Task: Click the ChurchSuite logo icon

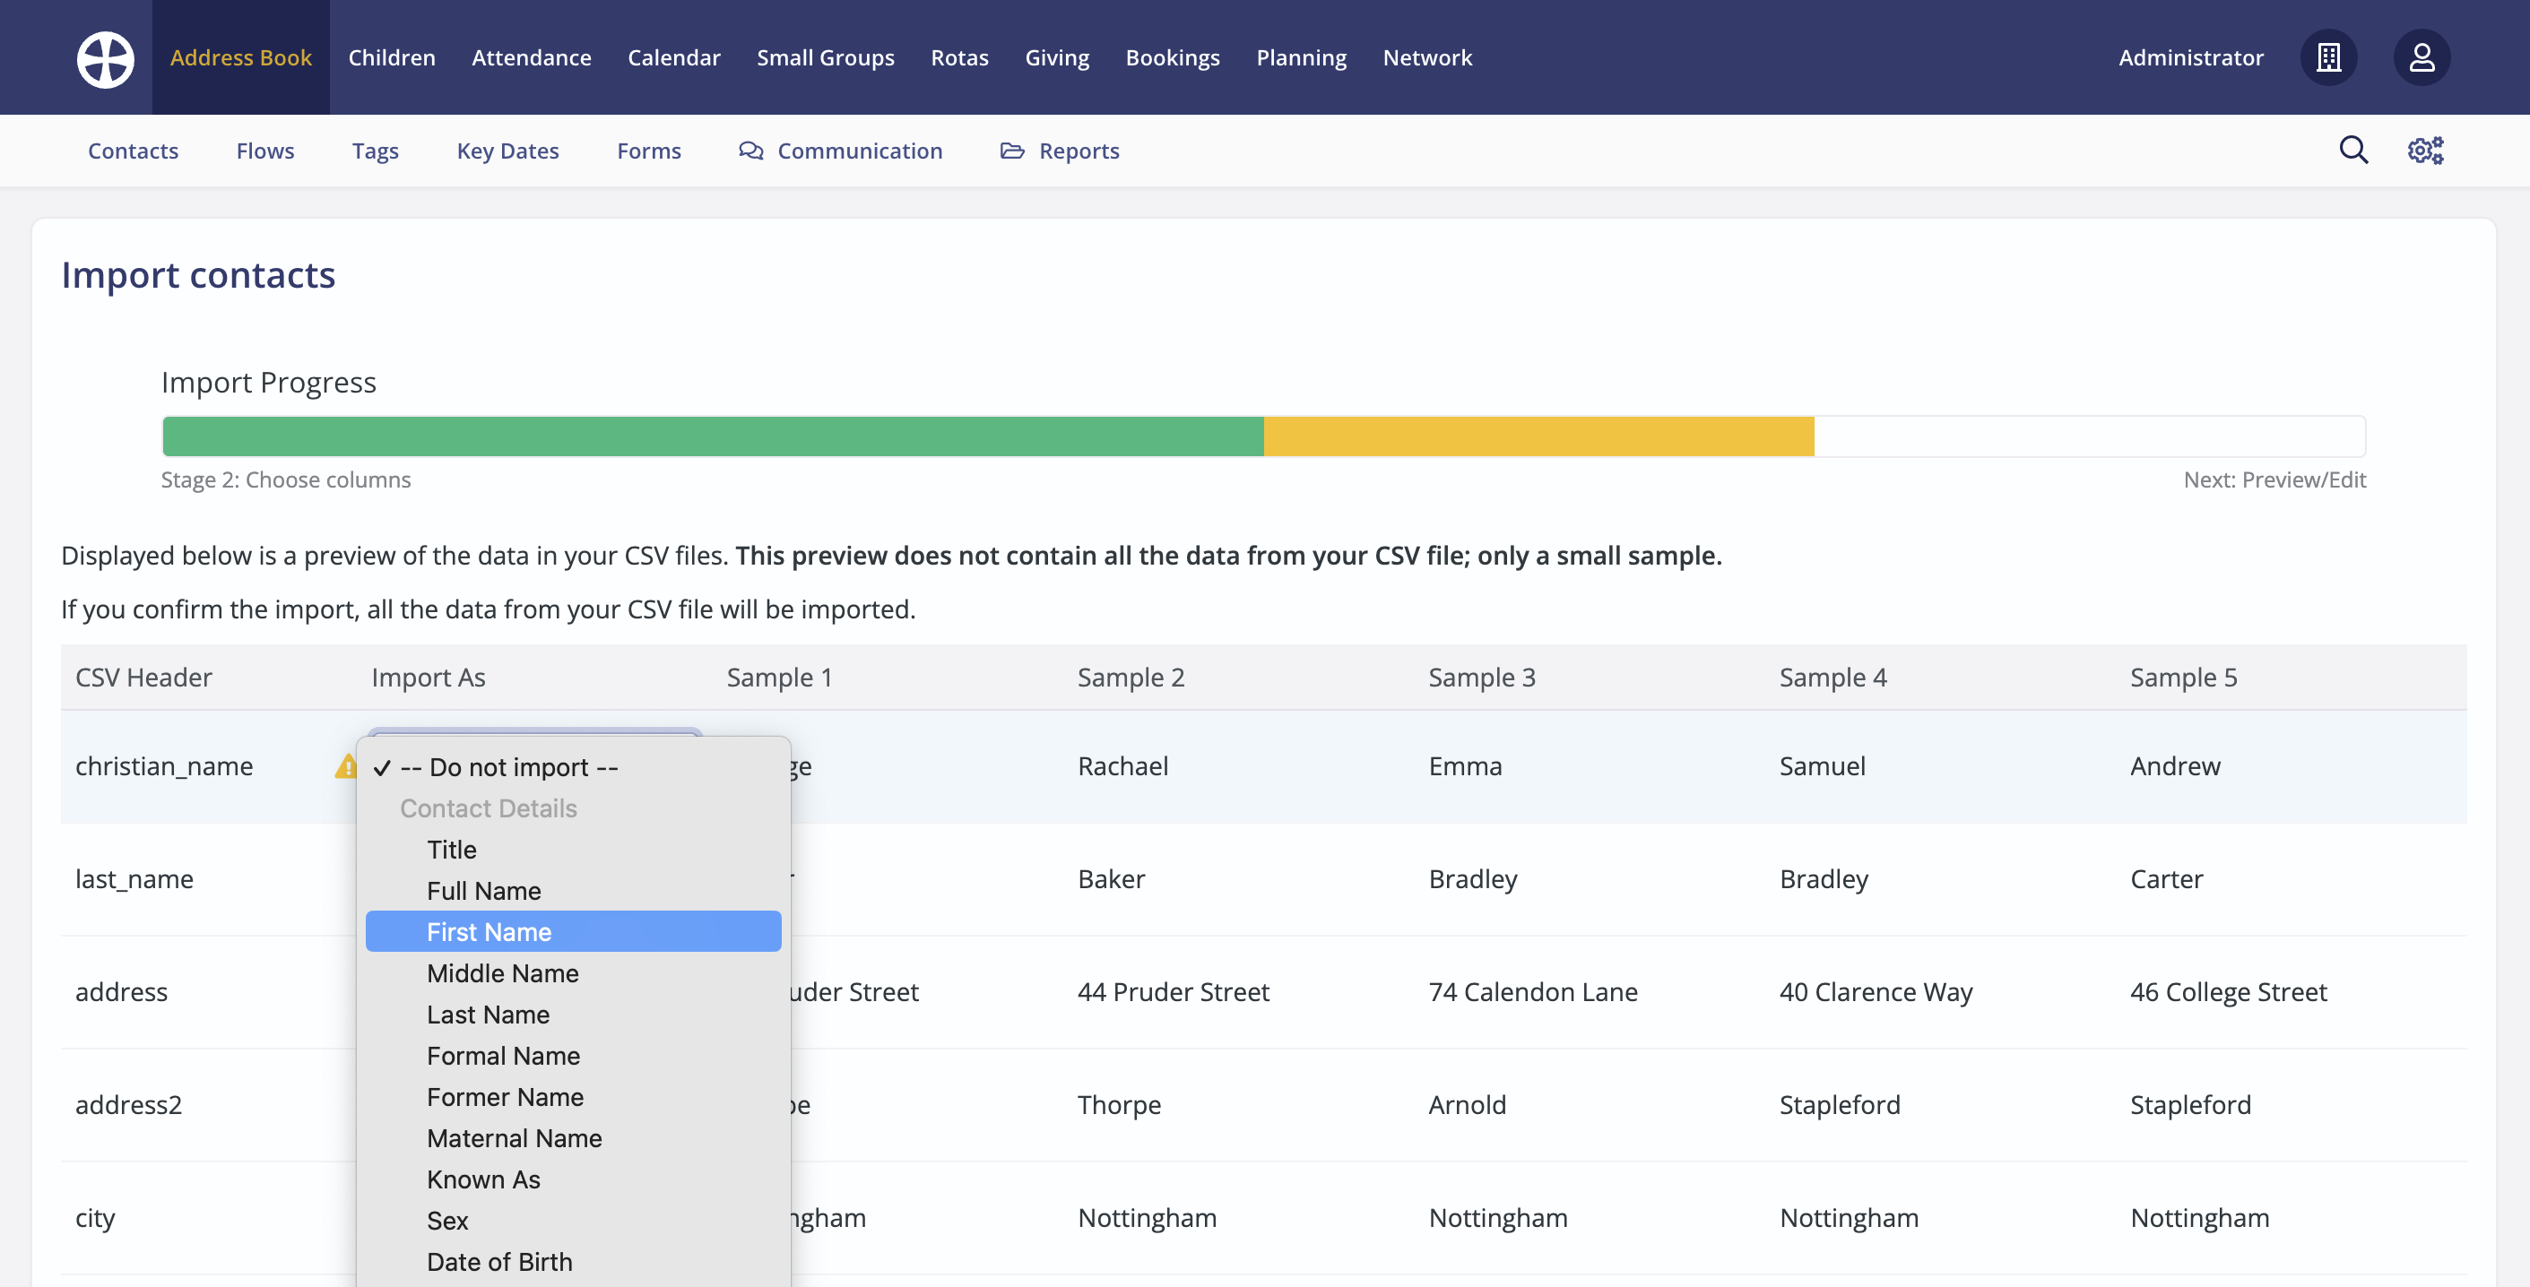Action: click(x=105, y=58)
